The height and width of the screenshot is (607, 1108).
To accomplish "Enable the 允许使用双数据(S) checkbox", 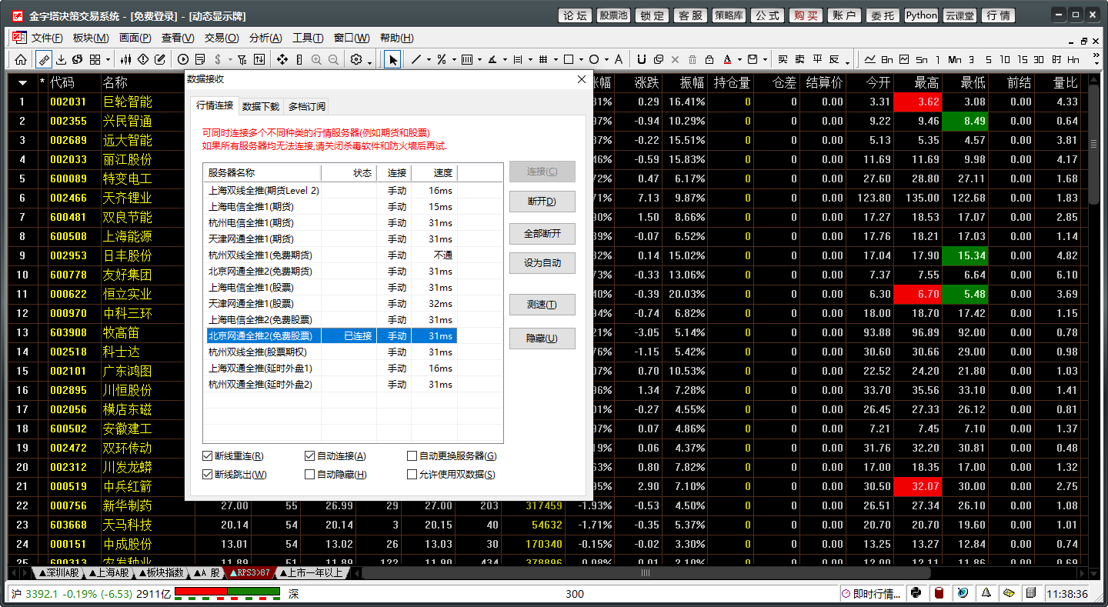I will pyautogui.click(x=412, y=475).
